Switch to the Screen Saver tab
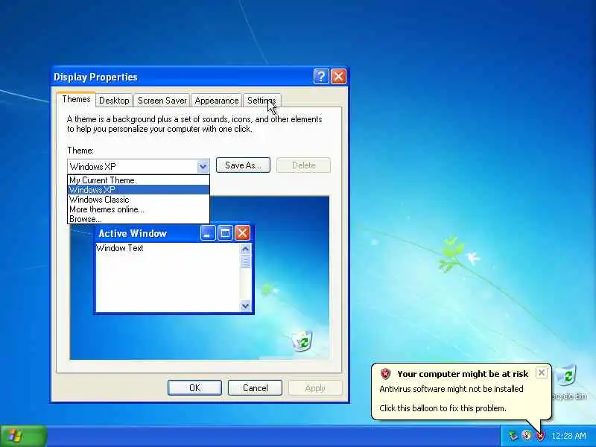Viewport: 596px width, 447px height. coord(162,101)
